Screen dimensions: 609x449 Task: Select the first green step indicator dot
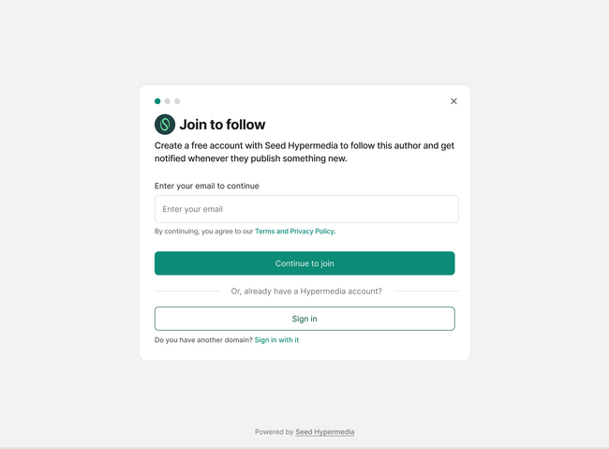tap(157, 101)
